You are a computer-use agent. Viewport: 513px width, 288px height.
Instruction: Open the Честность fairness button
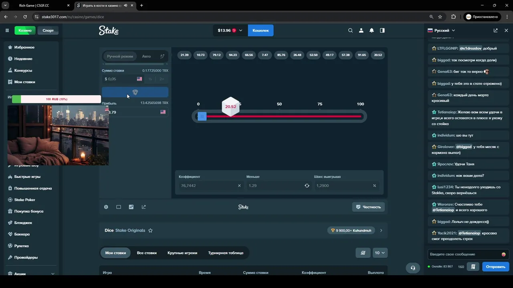pos(368,207)
